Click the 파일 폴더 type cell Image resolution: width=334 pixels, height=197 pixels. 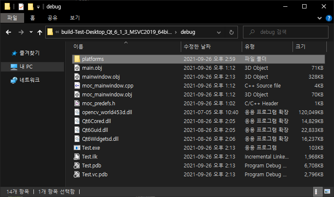255,59
